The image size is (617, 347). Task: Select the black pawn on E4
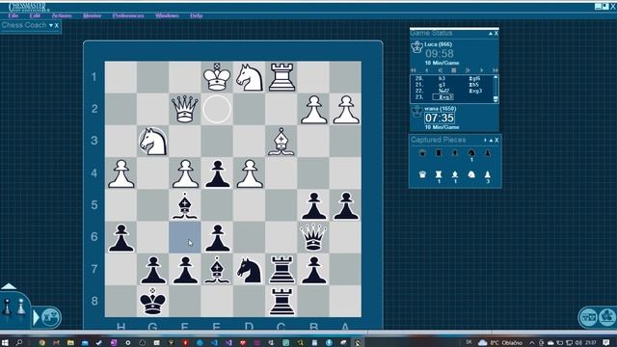(217, 173)
